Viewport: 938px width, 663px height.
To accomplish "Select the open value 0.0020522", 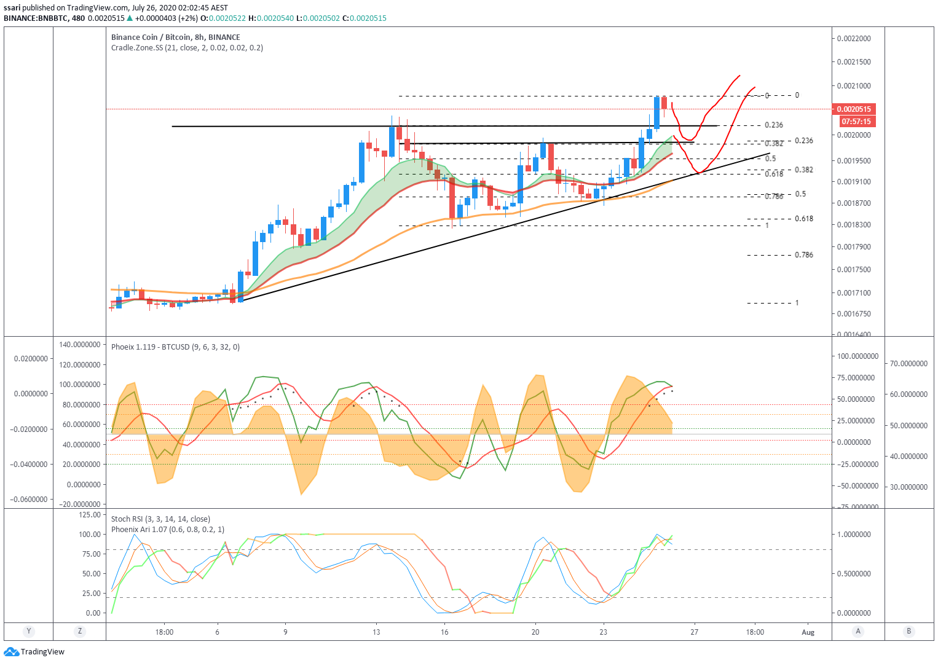I will 227,18.
